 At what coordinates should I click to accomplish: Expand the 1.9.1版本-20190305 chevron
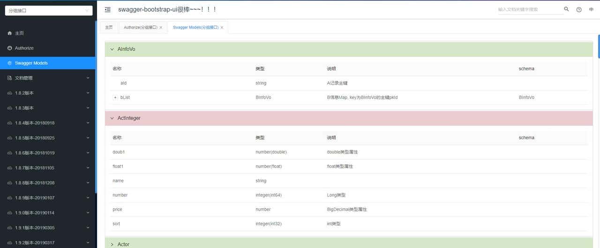click(88, 228)
